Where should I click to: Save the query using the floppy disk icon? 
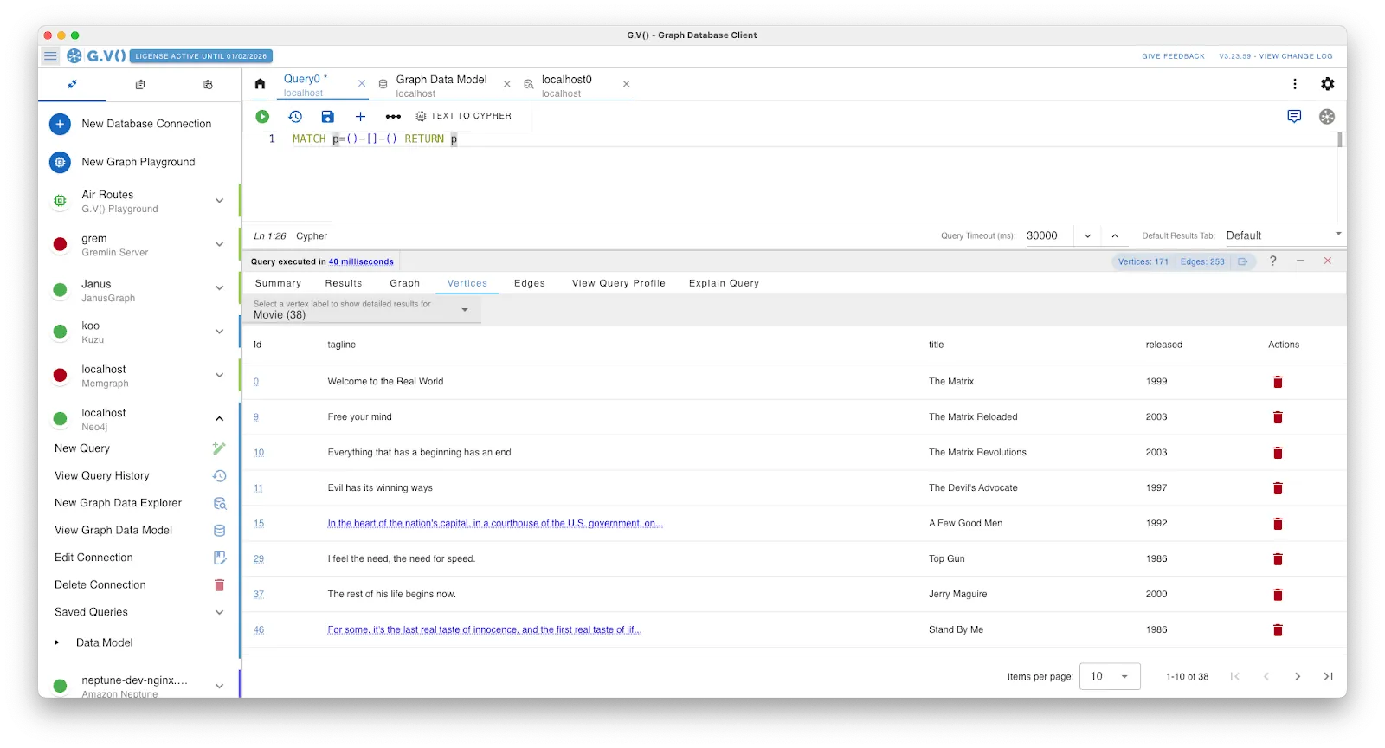click(x=327, y=116)
